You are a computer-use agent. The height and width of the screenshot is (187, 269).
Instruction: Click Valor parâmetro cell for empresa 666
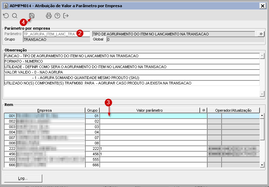tap(153, 165)
